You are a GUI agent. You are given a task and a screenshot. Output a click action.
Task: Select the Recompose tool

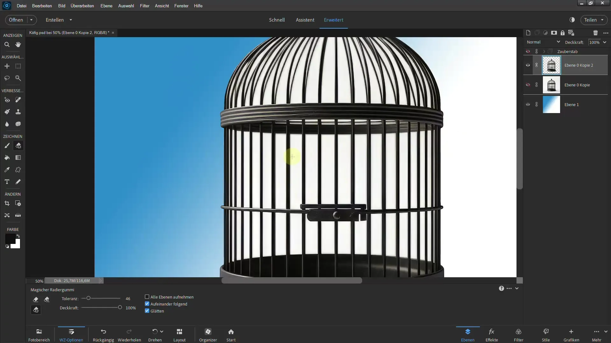18,203
